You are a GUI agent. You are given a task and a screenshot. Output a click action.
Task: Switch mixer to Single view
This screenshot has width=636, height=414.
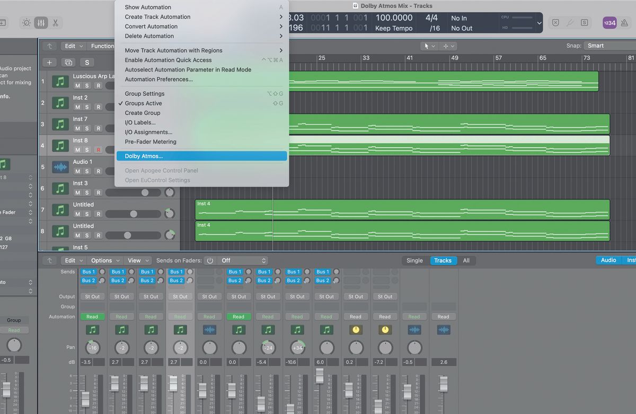tap(414, 260)
